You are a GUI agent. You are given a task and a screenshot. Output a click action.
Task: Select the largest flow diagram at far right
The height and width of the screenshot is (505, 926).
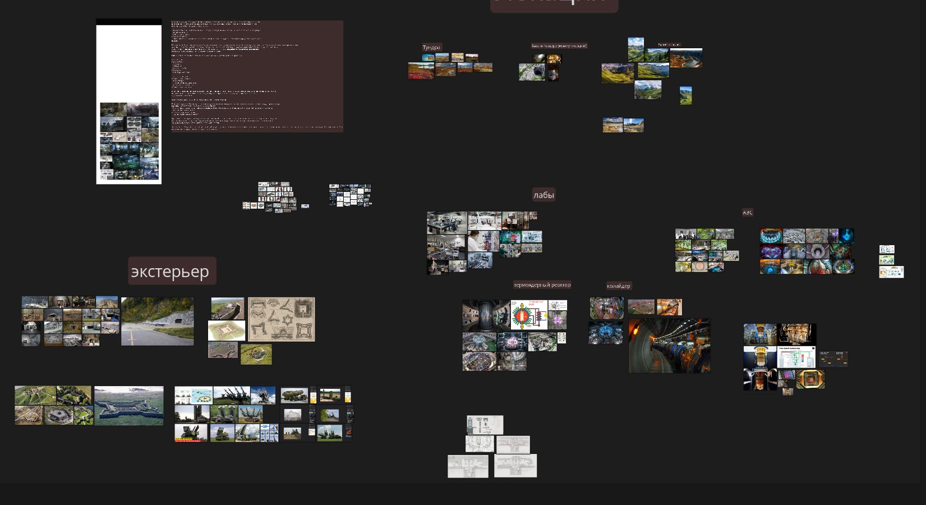[891, 272]
